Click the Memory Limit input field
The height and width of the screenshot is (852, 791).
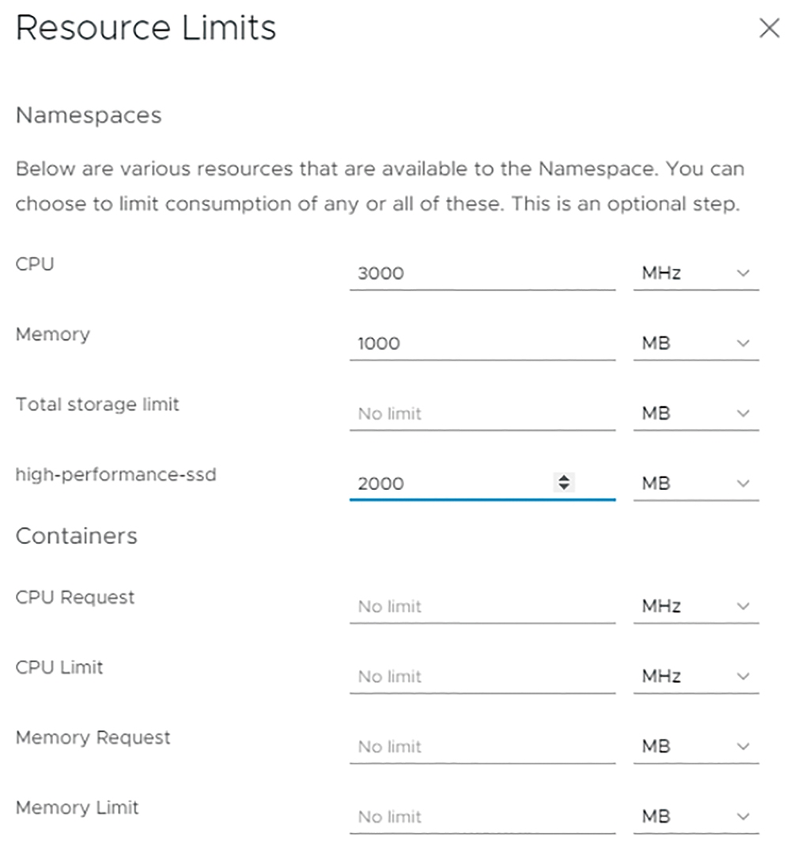(483, 816)
